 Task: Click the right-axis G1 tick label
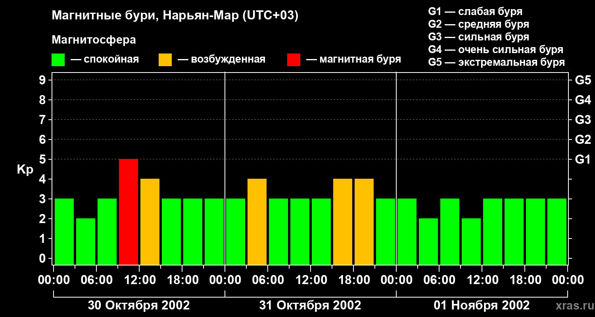click(x=583, y=159)
